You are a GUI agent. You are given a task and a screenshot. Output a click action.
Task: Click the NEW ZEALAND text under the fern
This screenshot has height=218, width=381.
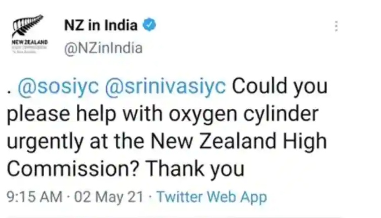point(29,42)
